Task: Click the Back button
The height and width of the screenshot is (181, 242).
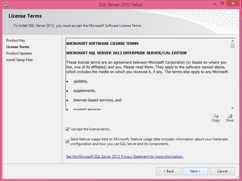Action: tap(169, 171)
